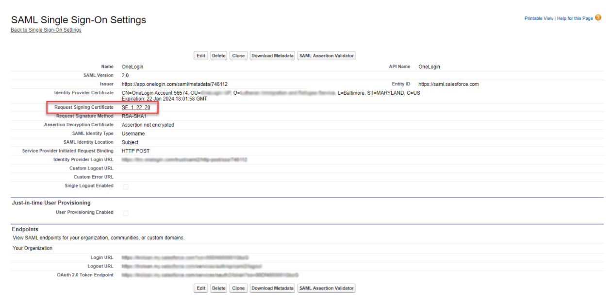Open the help icon beside Help for this Page

(598, 18)
